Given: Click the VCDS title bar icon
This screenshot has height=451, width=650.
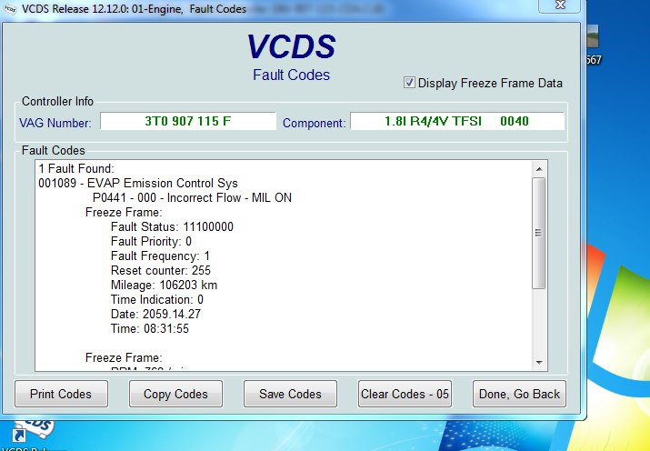Looking at the screenshot, I should pos(9,9).
